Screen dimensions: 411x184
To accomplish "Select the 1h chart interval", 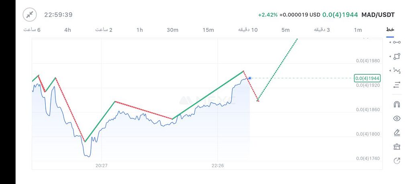I will pos(140,30).
